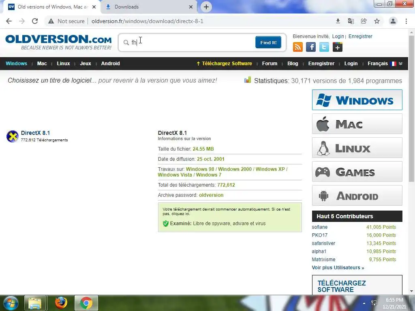Open contributor alpha1's profile
Viewport: 415px width, 311px height.
pyautogui.click(x=319, y=251)
